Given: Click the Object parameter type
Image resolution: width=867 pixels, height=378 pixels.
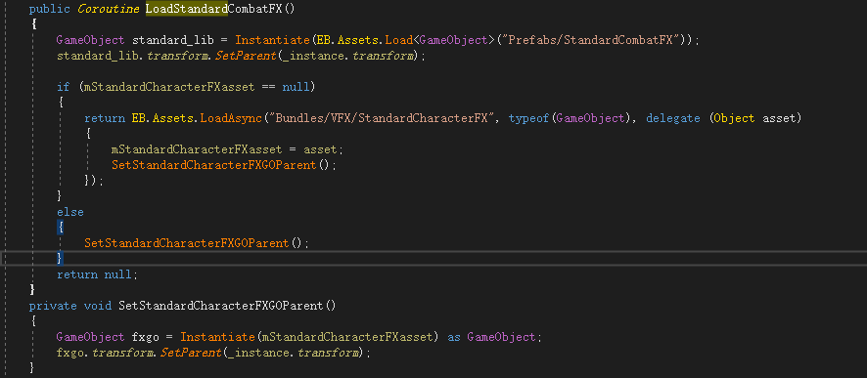Looking at the screenshot, I should pos(734,118).
